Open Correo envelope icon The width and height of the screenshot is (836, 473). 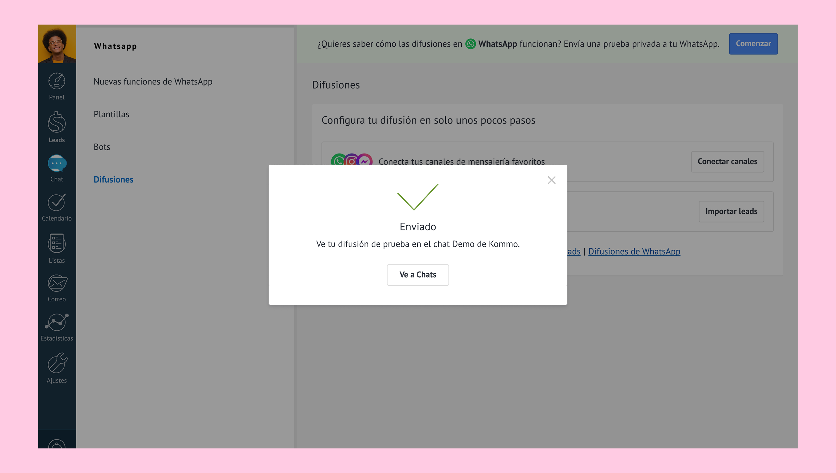pos(57,283)
